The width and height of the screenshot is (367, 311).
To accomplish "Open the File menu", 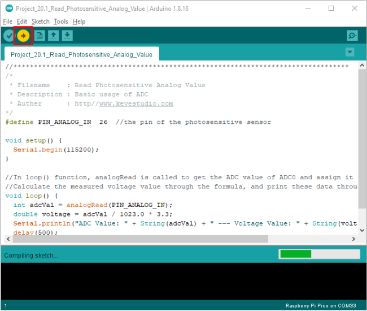I will (x=7, y=21).
